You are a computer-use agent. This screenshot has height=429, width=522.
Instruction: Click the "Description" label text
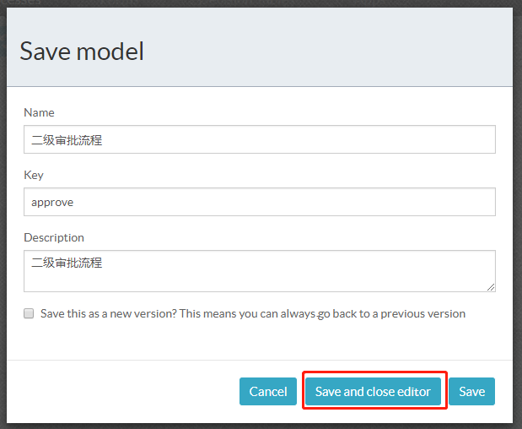click(x=54, y=237)
